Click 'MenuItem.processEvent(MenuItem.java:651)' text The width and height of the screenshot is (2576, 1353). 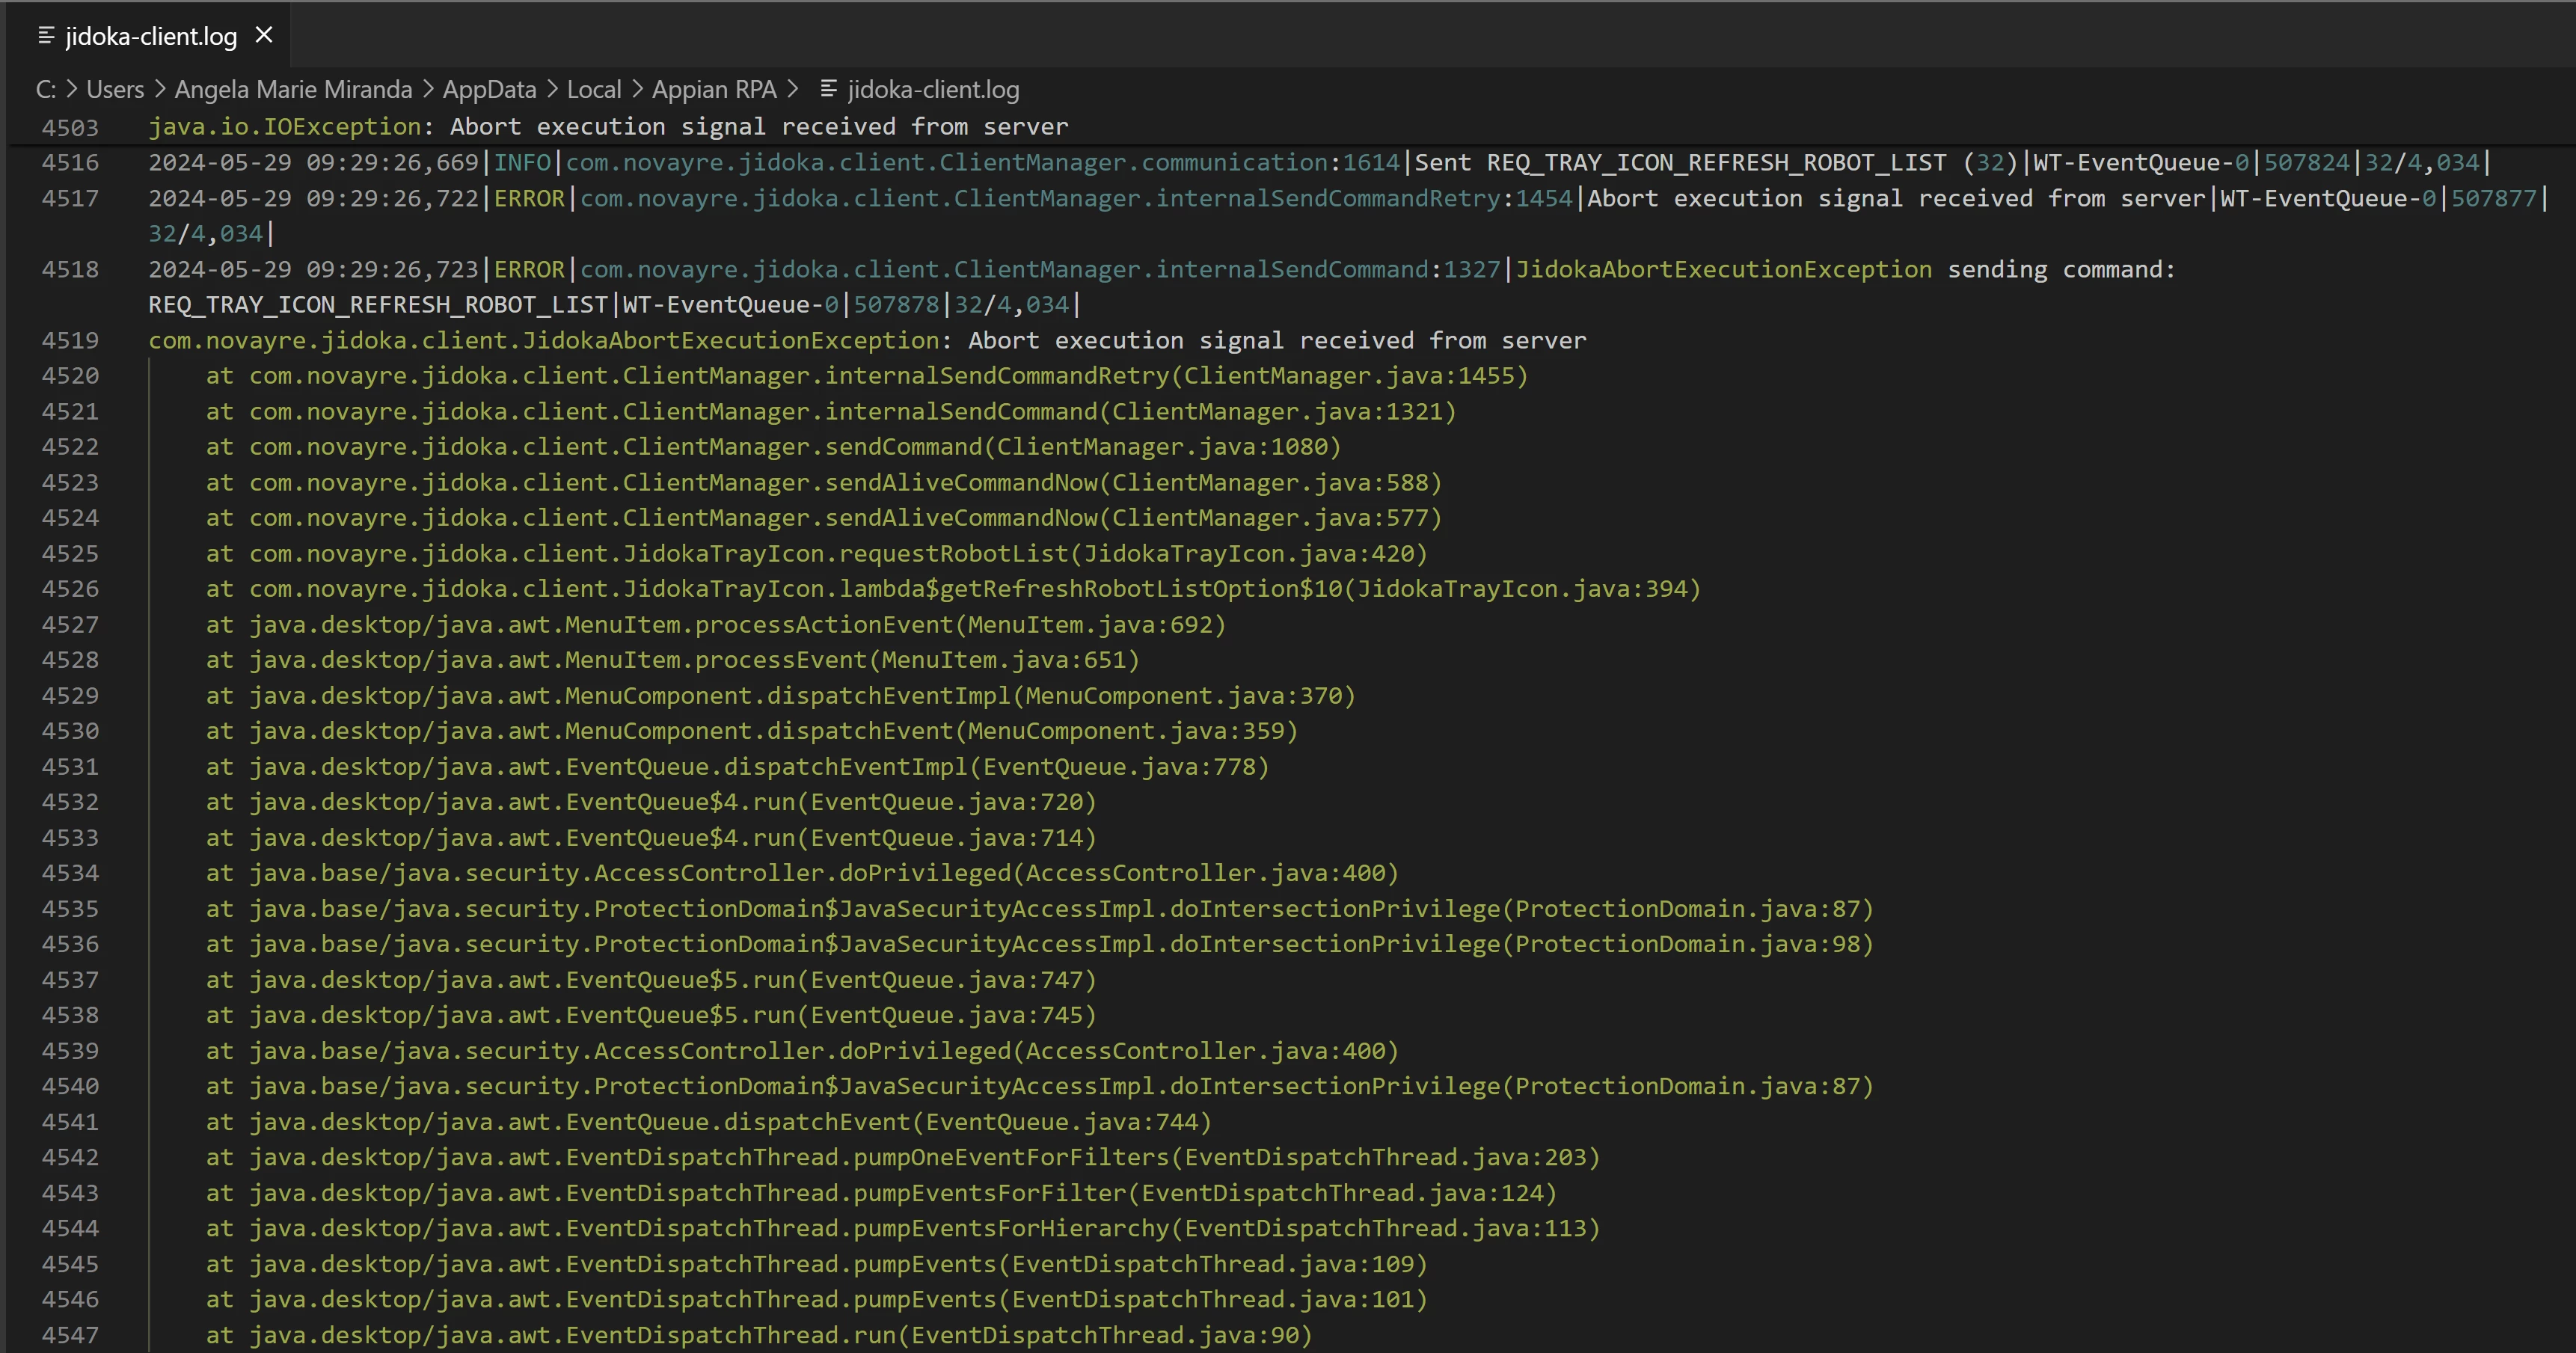pos(853,660)
